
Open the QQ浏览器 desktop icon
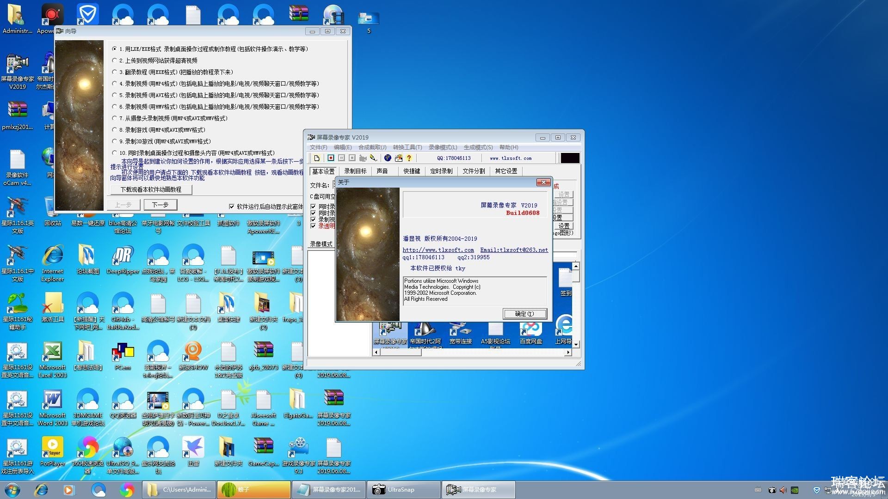pos(123,404)
